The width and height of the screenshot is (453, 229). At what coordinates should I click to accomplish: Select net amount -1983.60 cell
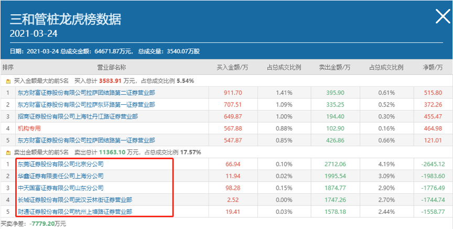click(x=433, y=176)
